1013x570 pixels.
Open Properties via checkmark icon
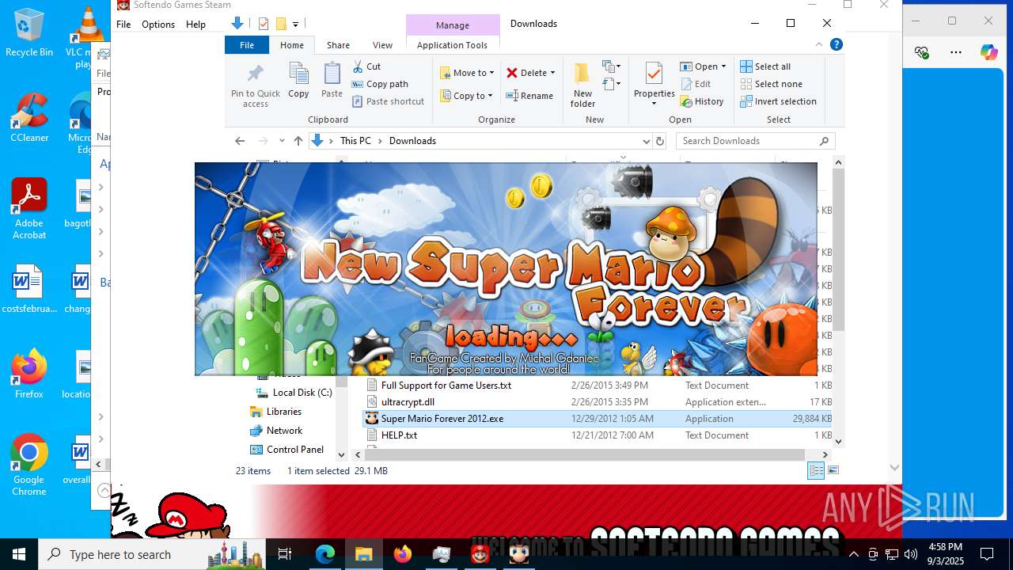point(654,74)
